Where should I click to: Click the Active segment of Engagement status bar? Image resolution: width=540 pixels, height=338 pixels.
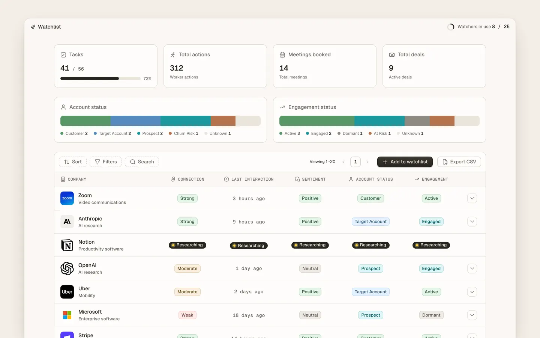[x=317, y=121]
